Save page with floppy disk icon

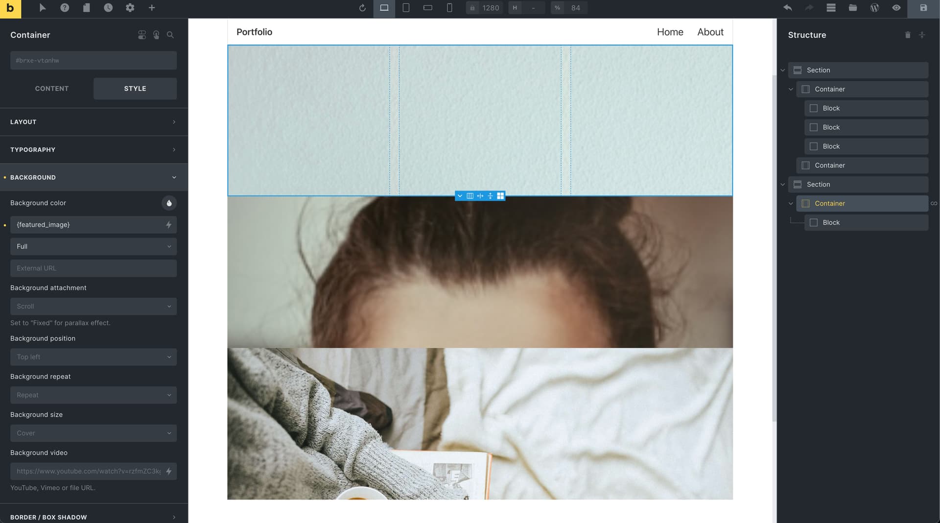tap(923, 8)
